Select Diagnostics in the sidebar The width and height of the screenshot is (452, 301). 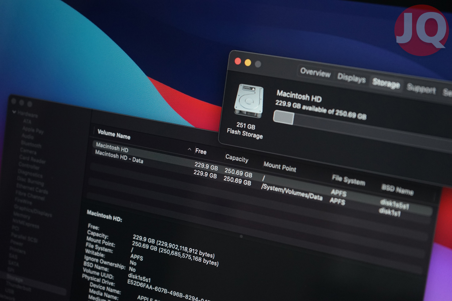click(x=30, y=174)
